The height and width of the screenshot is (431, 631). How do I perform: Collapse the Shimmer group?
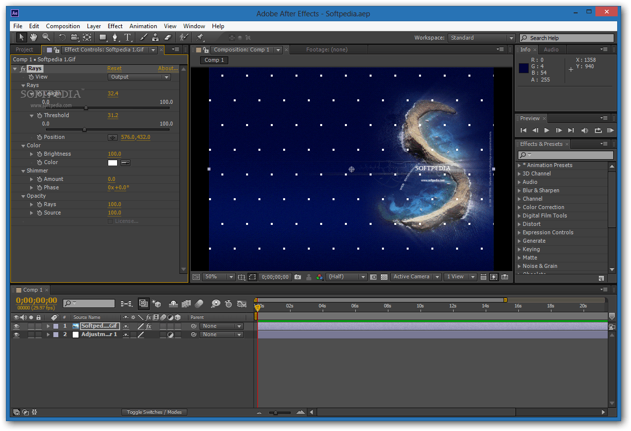[23, 171]
